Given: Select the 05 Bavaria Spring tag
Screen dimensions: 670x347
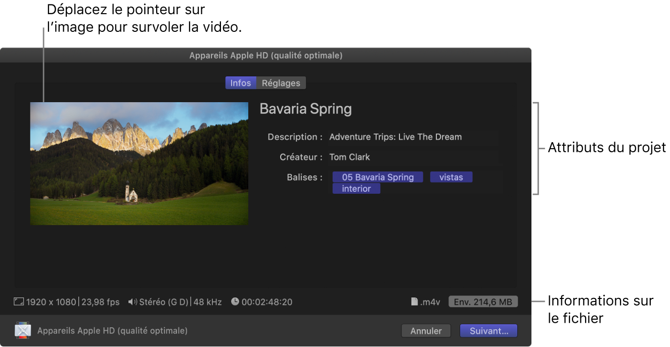Looking at the screenshot, I should point(377,177).
